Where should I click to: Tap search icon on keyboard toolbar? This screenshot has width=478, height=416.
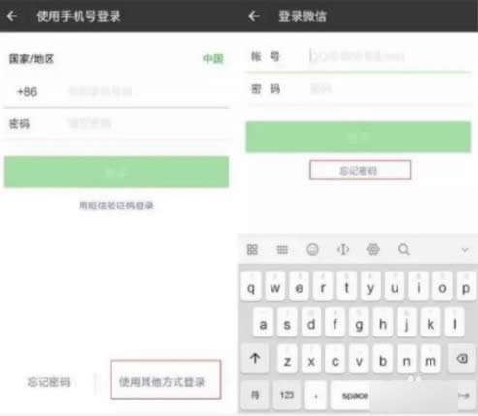(x=404, y=250)
